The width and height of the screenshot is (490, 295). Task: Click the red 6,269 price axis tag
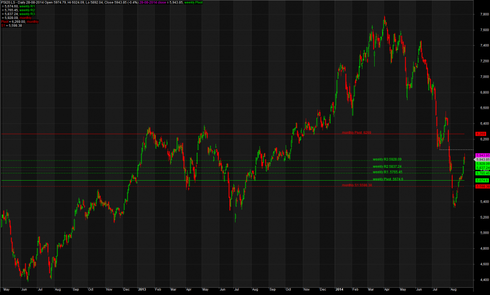click(x=481, y=134)
